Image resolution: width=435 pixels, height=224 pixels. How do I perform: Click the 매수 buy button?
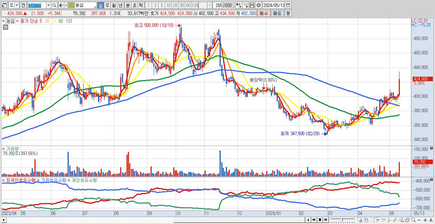(264, 13)
